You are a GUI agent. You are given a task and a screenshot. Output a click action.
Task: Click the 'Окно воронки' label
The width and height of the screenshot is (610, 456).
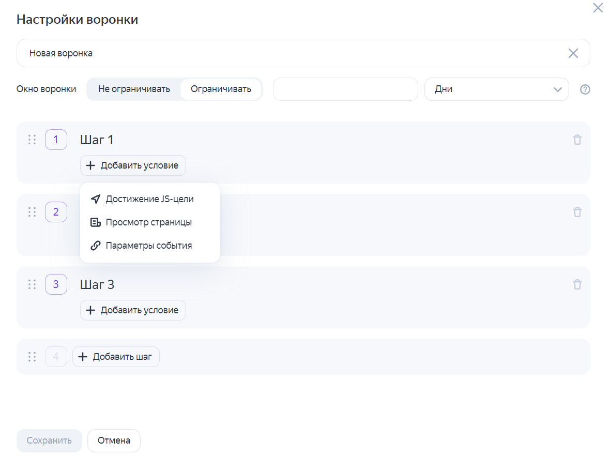(x=47, y=89)
